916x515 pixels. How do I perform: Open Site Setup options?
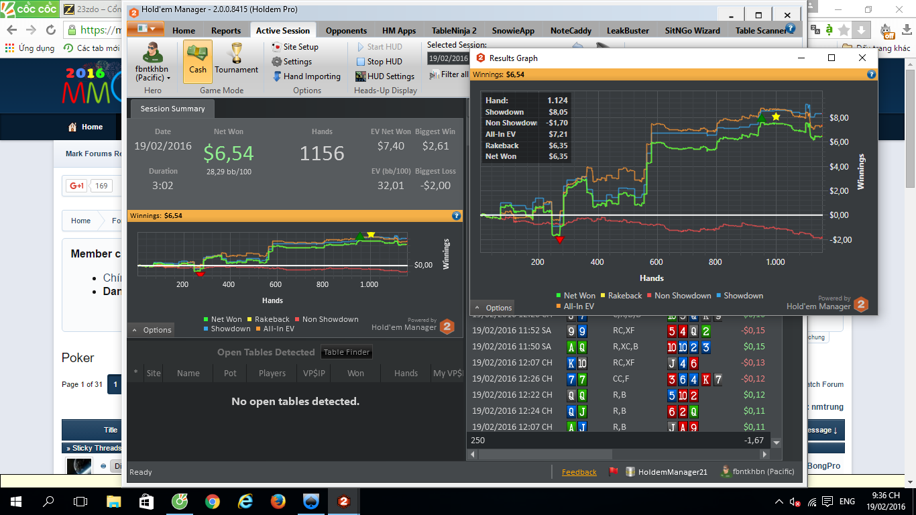[x=295, y=47]
